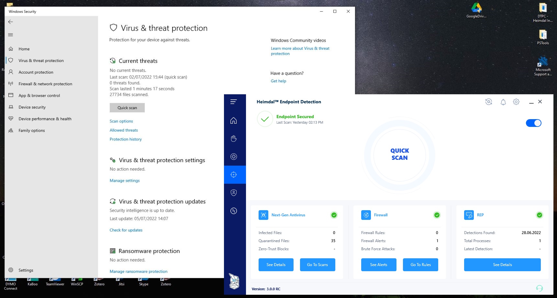Select Virus & threat protection shield icon

point(11,60)
